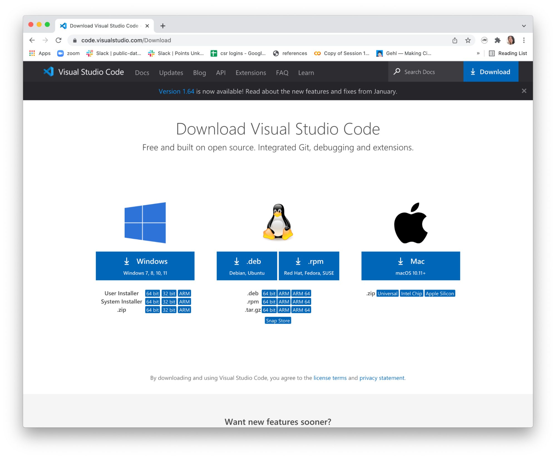The height and width of the screenshot is (458, 556).
Task: Open the Version 1.64 link
Action: tap(176, 91)
